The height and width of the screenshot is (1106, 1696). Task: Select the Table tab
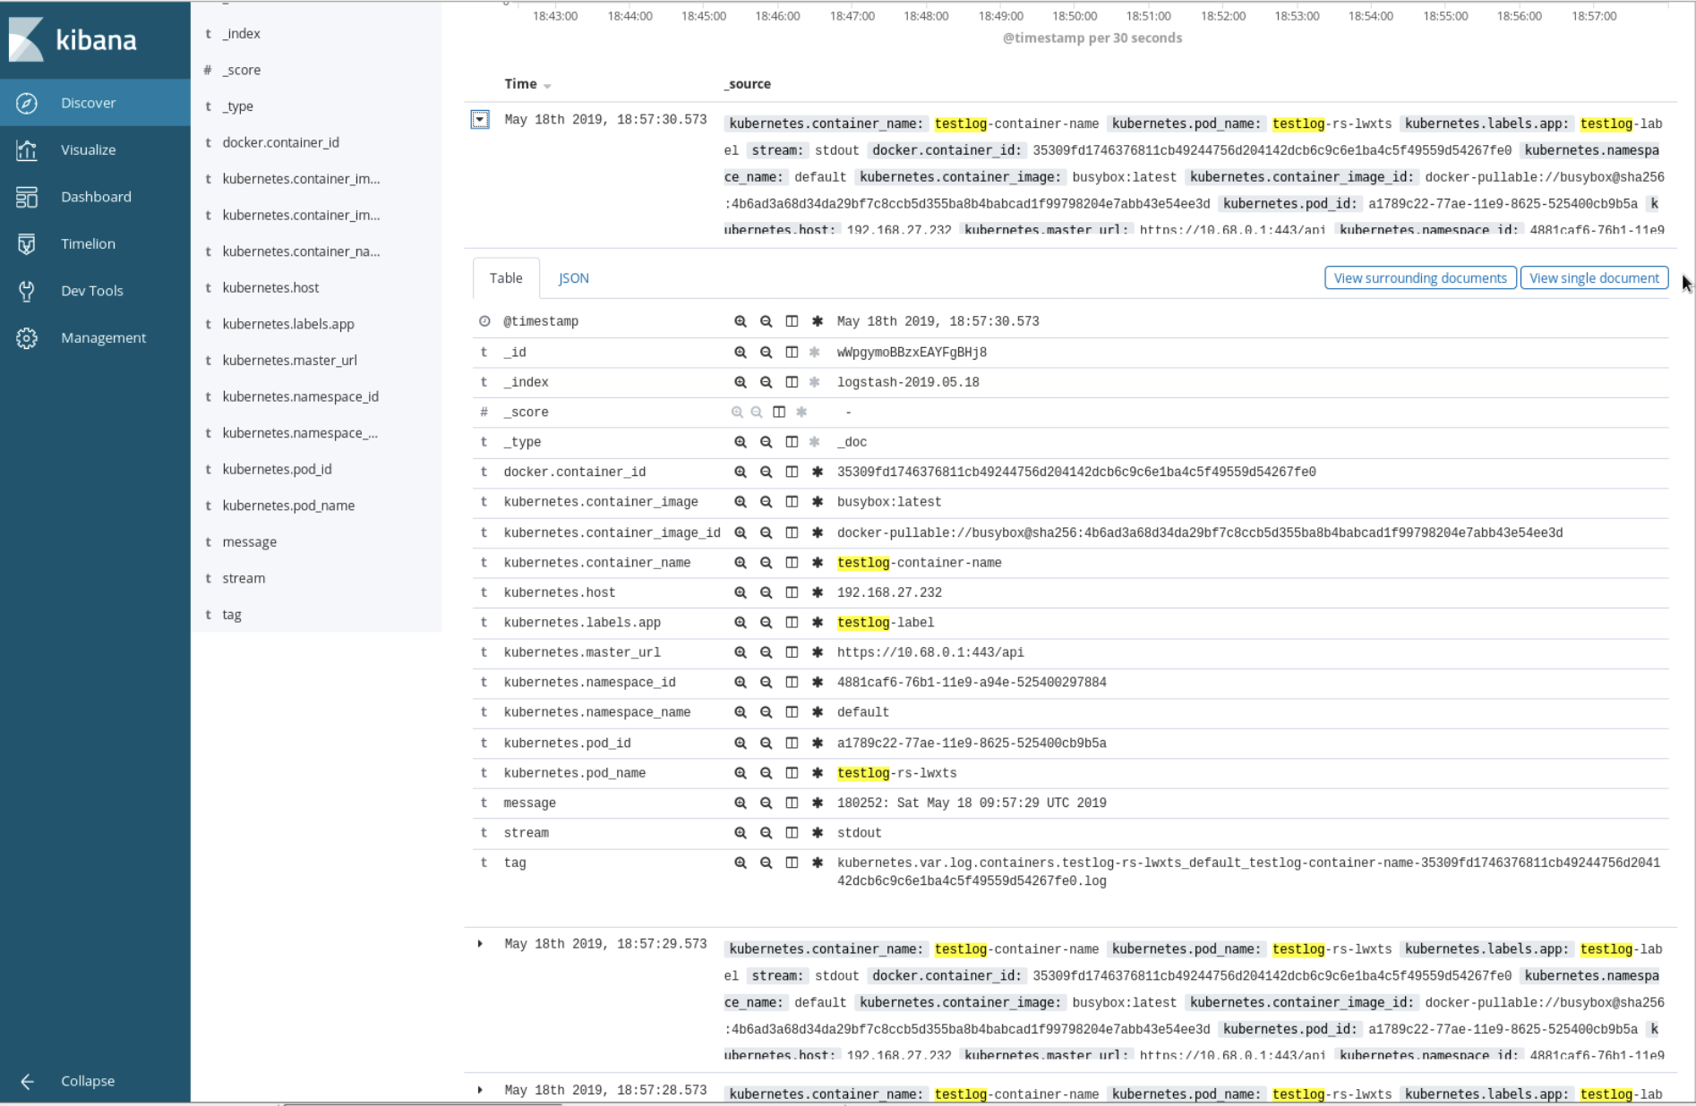coord(506,278)
